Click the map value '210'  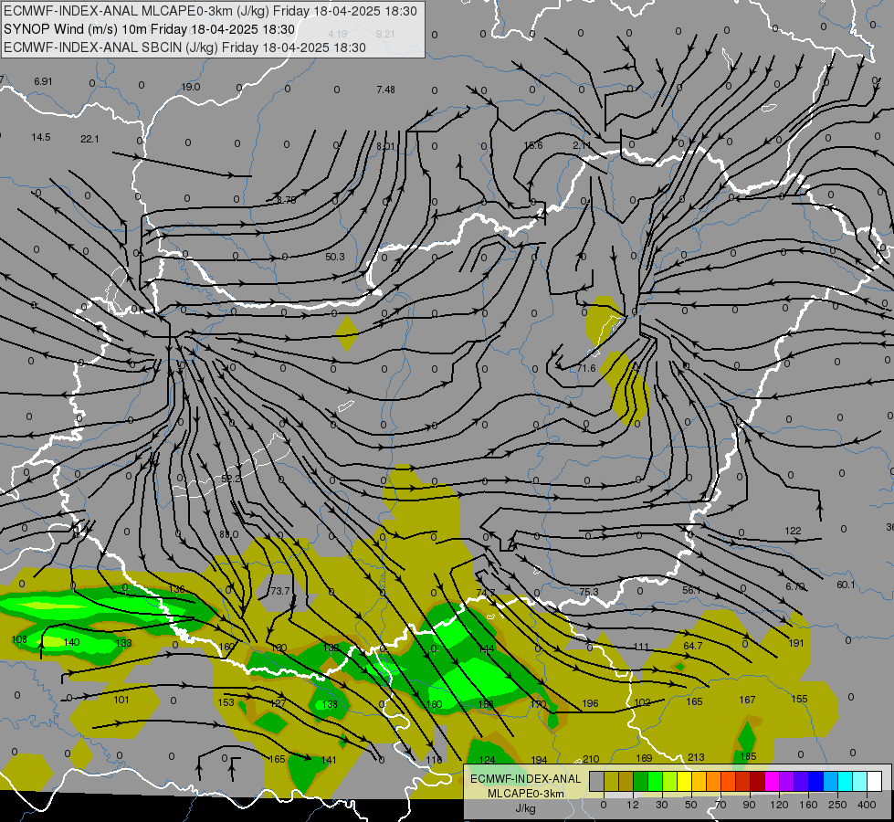tap(591, 759)
